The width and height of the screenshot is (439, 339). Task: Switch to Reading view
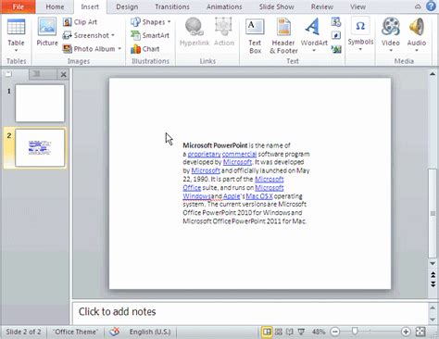click(290, 332)
